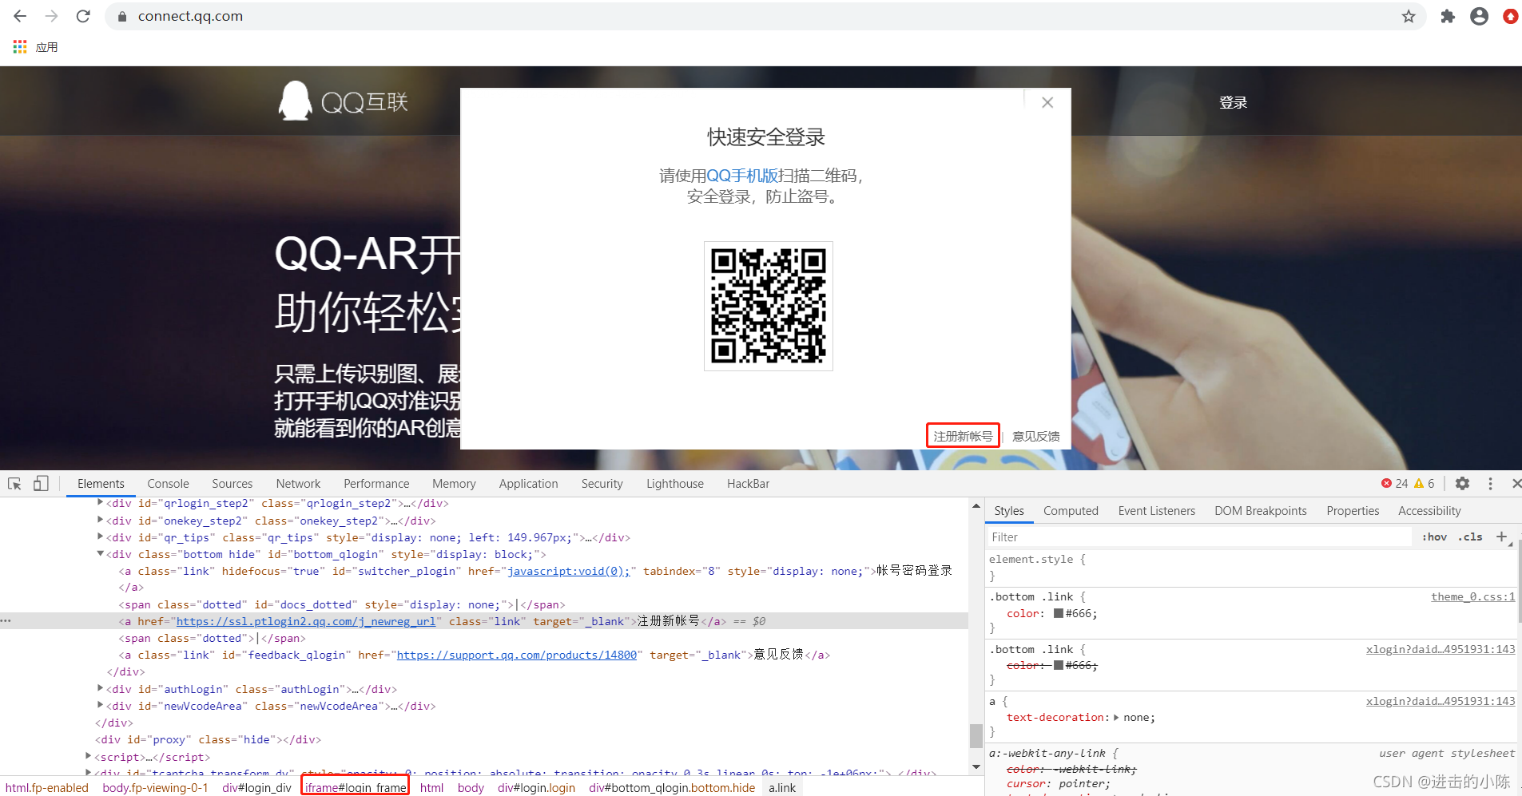Go back with browser back arrow
Image resolution: width=1522 pixels, height=796 pixels.
click(20, 16)
